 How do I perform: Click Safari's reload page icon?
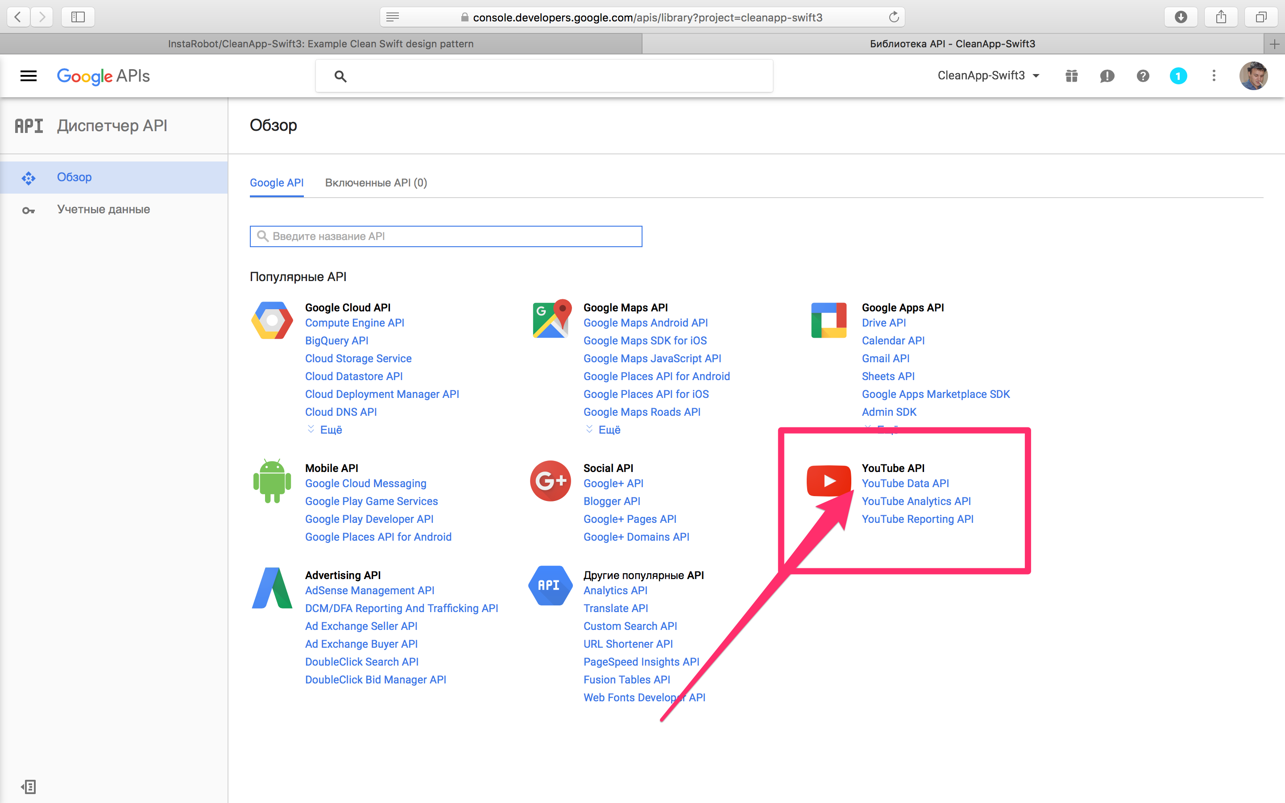coord(894,17)
